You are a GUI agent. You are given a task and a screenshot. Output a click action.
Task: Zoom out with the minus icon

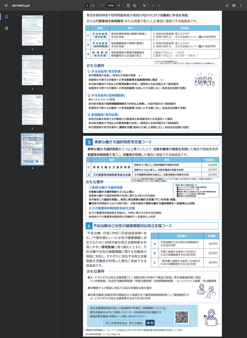pyautogui.click(x=102, y=5)
